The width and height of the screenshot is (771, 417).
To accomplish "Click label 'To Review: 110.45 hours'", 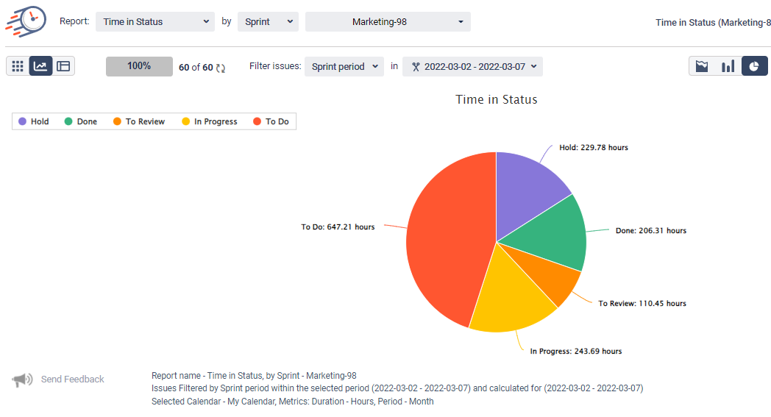I will pyautogui.click(x=642, y=304).
